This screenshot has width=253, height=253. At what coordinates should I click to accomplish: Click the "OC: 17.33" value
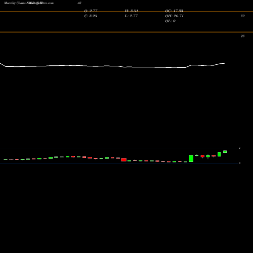point(174,11)
